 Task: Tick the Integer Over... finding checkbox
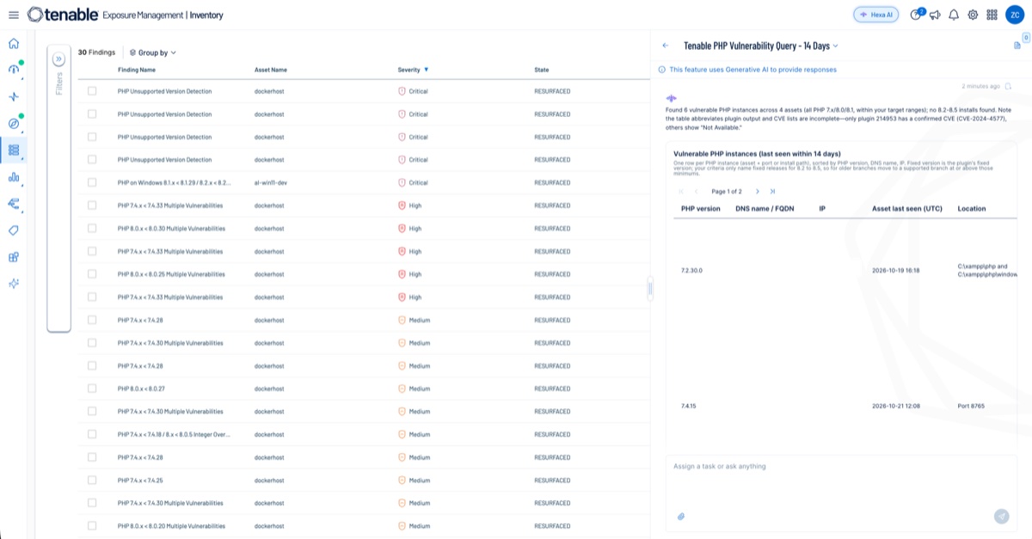pyautogui.click(x=92, y=434)
